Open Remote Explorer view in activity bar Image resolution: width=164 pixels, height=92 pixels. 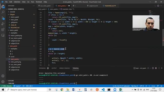(3, 35)
